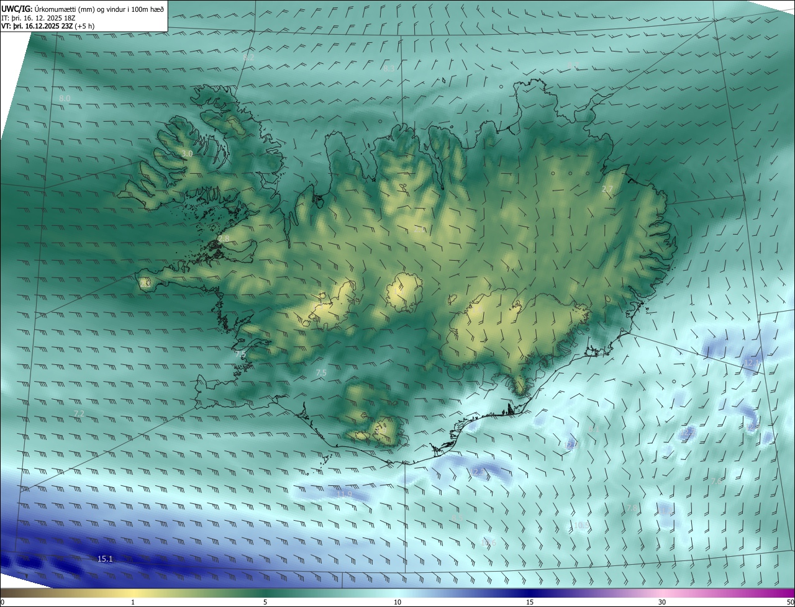Click the '10.5' value label on the map
Image resolution: width=795 pixels, height=607 pixels.
click(x=581, y=525)
